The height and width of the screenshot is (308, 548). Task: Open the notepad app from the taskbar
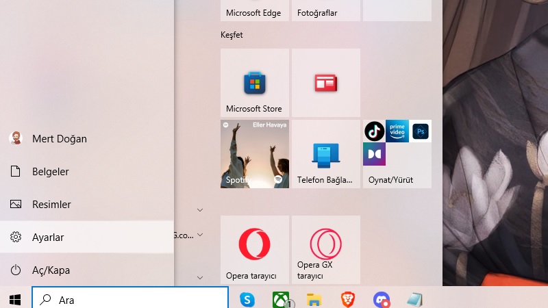(x=415, y=300)
